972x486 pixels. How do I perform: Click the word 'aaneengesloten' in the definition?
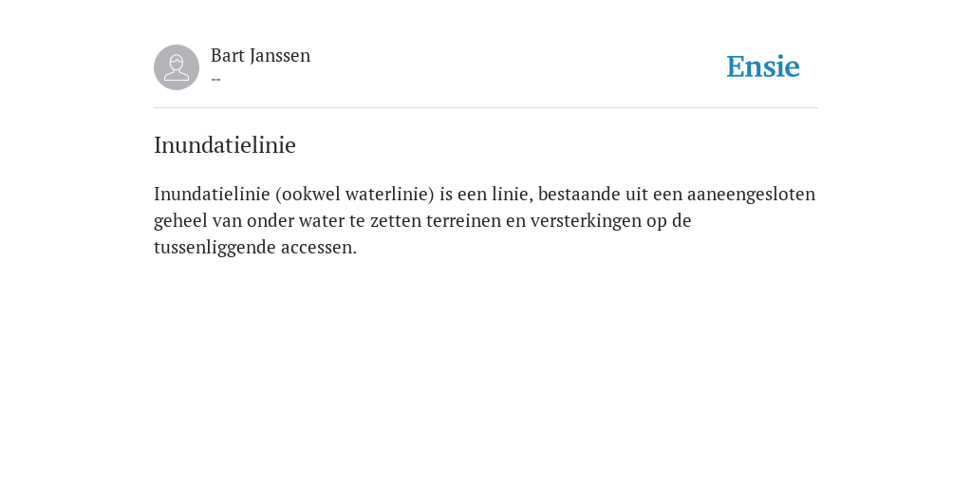[x=751, y=195]
